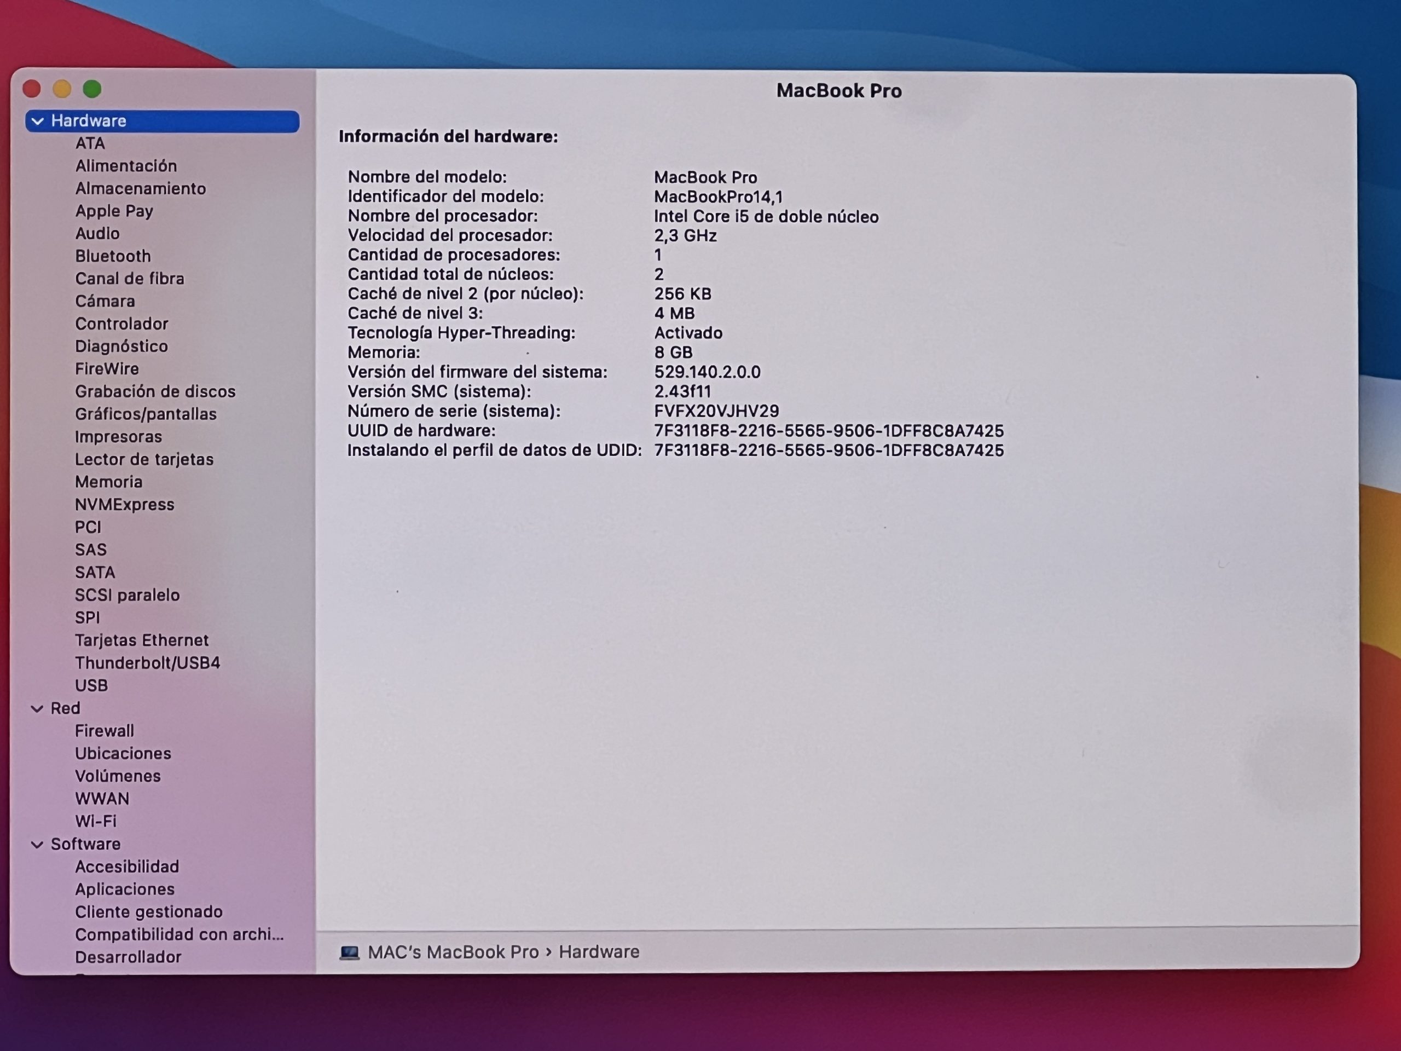This screenshot has height=1051, width=1401.
Task: Click the laptop icon in path bar
Action: tap(349, 952)
